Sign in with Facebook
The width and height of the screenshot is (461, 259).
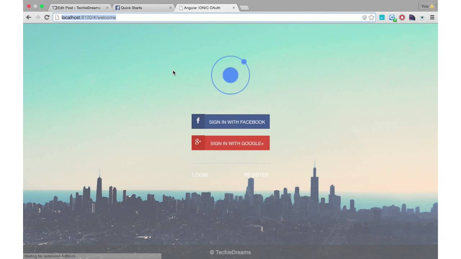(230, 122)
